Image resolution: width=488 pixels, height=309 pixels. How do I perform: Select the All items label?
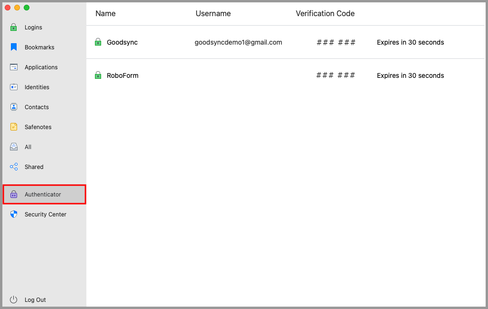tap(28, 147)
